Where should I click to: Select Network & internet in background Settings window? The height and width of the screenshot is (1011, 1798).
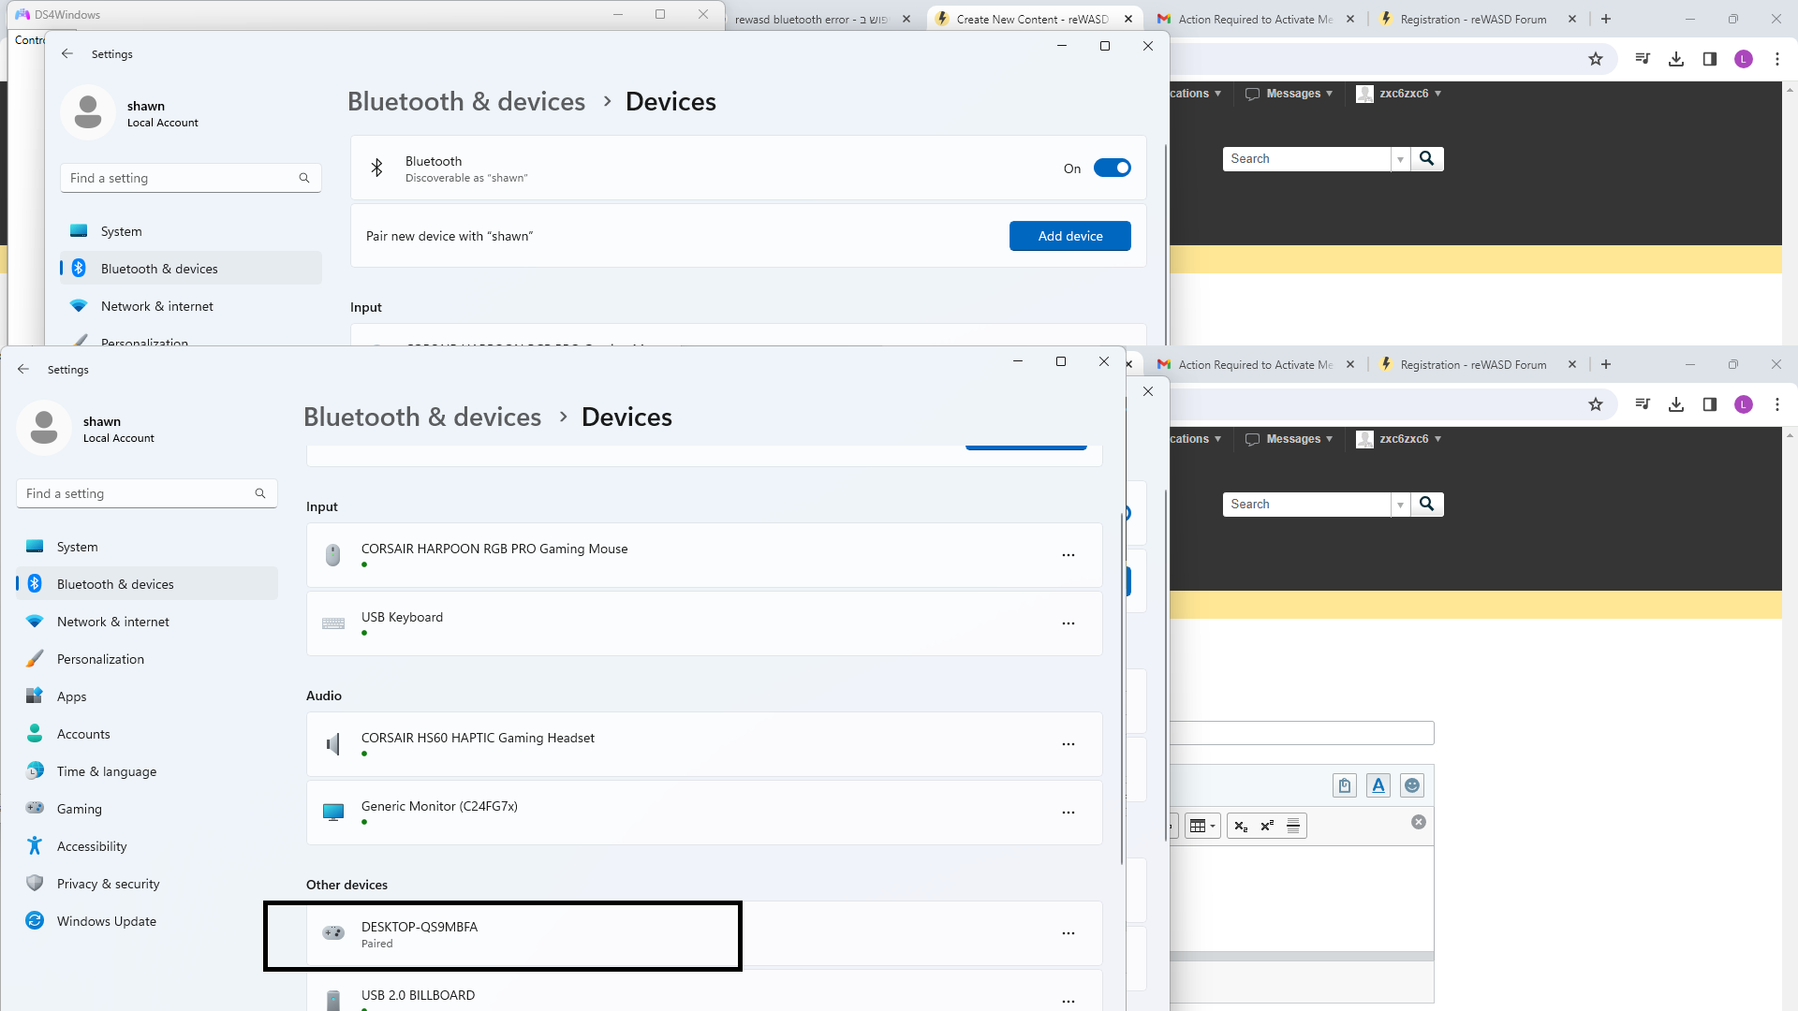pos(191,306)
